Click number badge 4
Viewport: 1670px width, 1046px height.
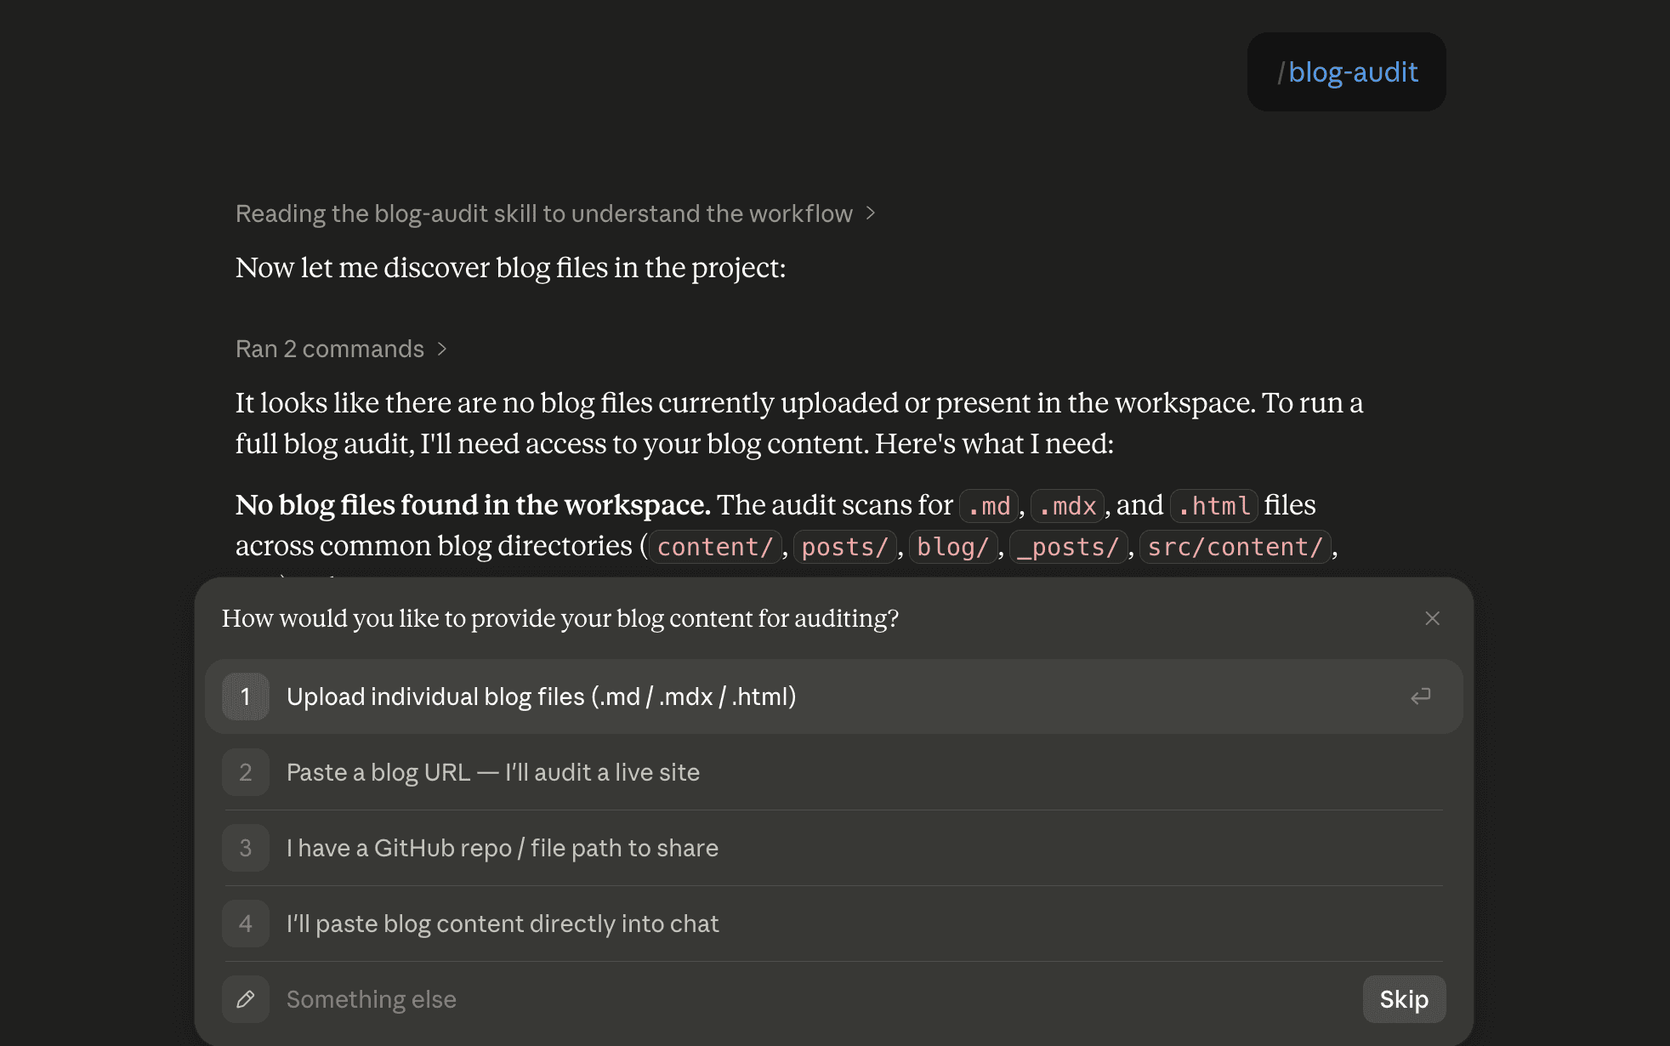[x=246, y=924]
